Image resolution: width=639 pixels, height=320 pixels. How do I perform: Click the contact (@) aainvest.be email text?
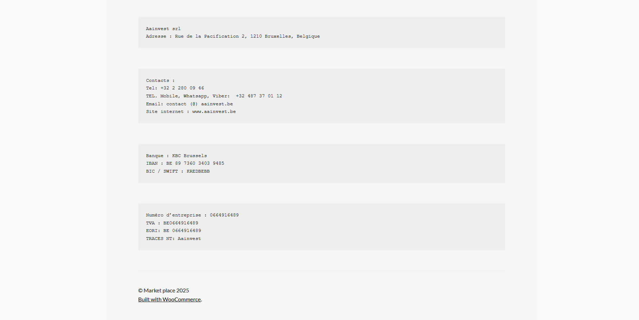click(199, 104)
